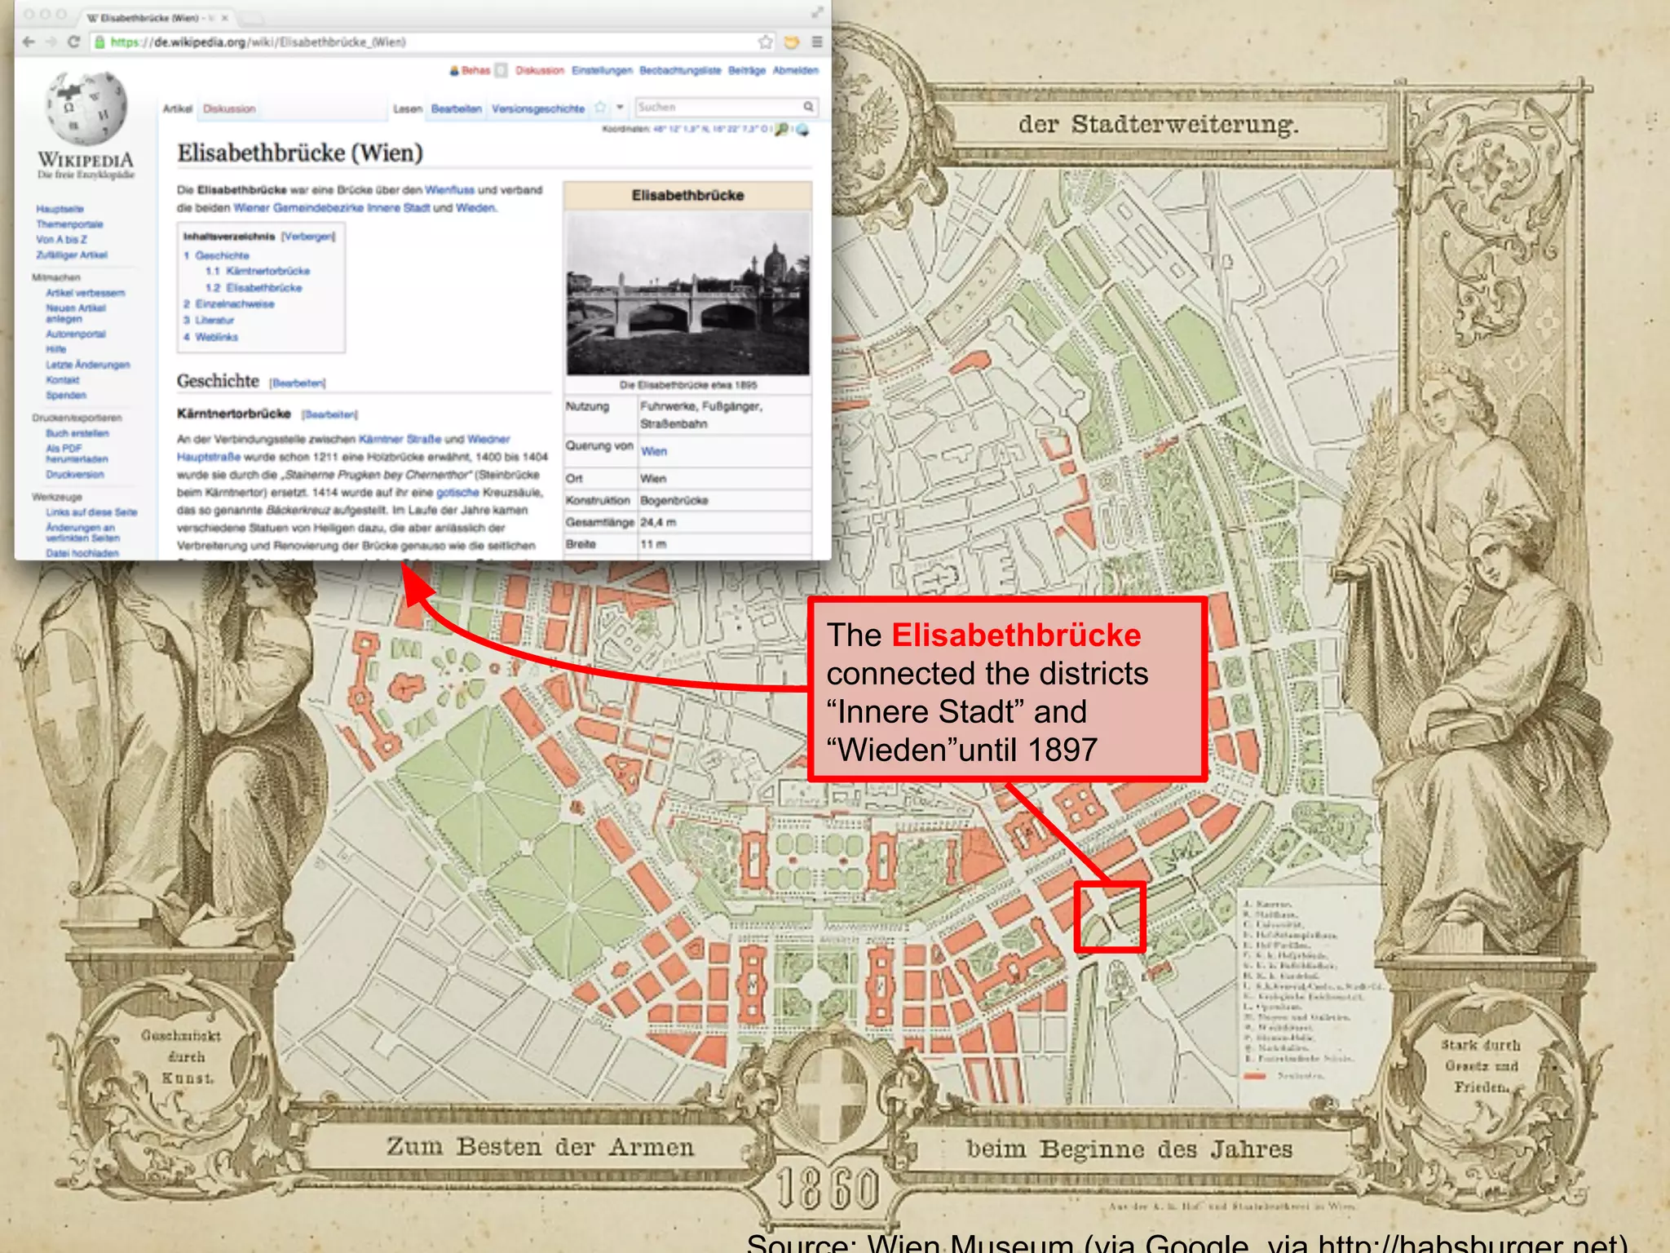Bookmark page with address bar star
This screenshot has width=1670, height=1253.
pos(765,42)
